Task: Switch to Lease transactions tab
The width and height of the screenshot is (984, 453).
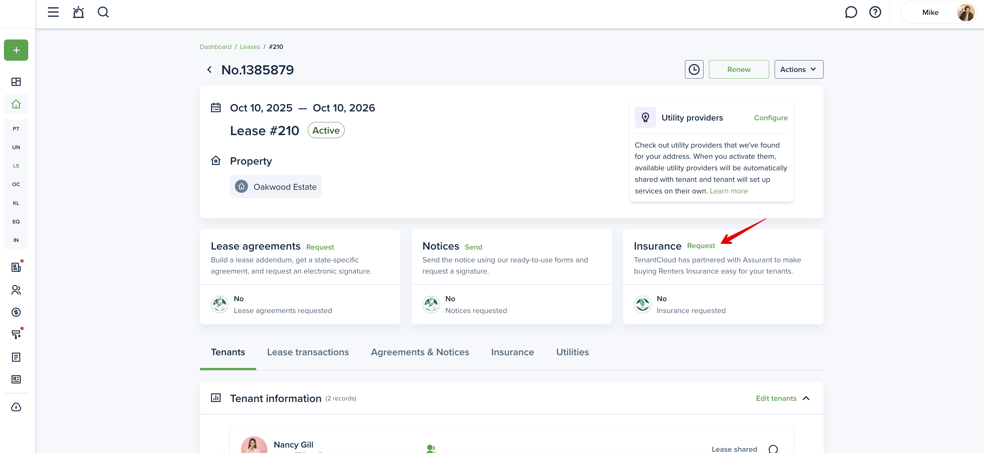Action: click(308, 352)
